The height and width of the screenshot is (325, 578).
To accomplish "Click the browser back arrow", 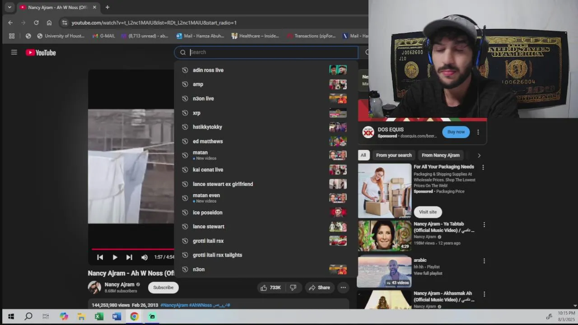I will click(10, 23).
